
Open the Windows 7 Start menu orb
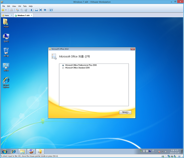click(x=5, y=152)
